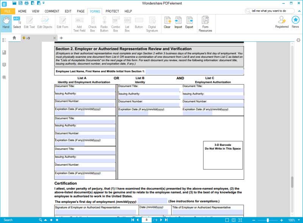Screen dimensions: 303x223
Task: Expand the zoom percentage dropdown
Action: pos(299,220)
